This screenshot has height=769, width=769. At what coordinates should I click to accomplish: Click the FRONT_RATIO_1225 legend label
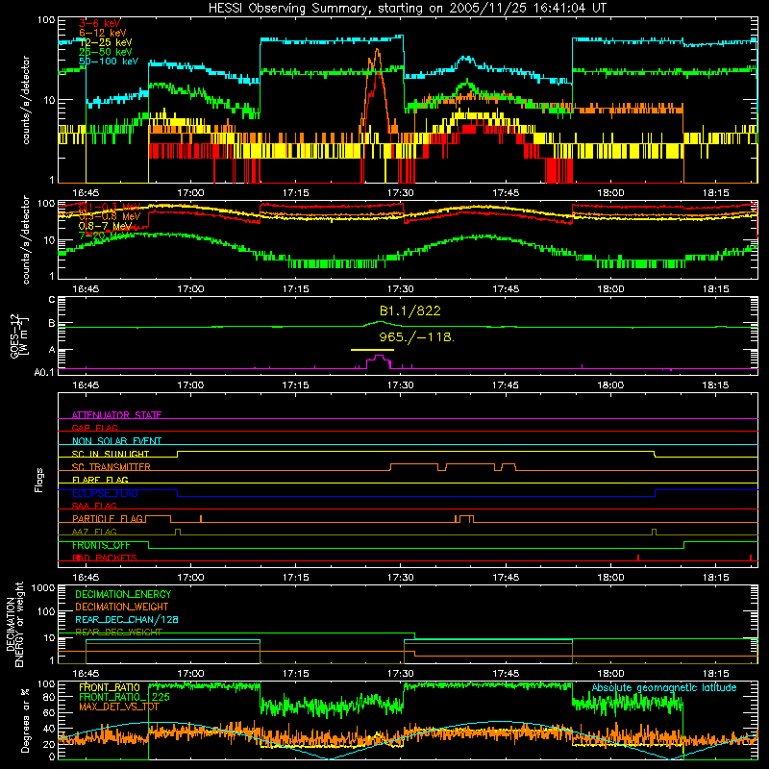pos(124,697)
